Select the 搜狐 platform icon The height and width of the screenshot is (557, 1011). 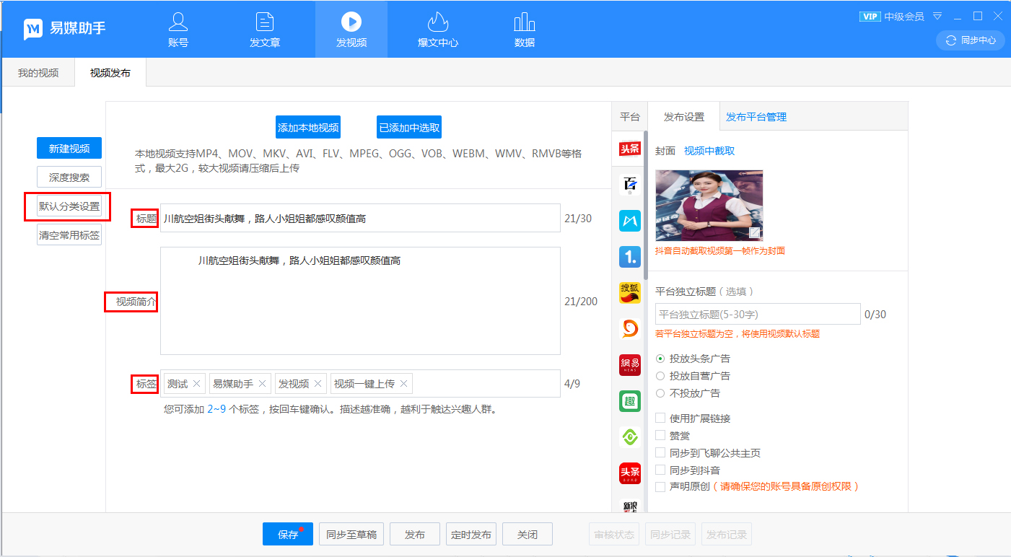[629, 293]
